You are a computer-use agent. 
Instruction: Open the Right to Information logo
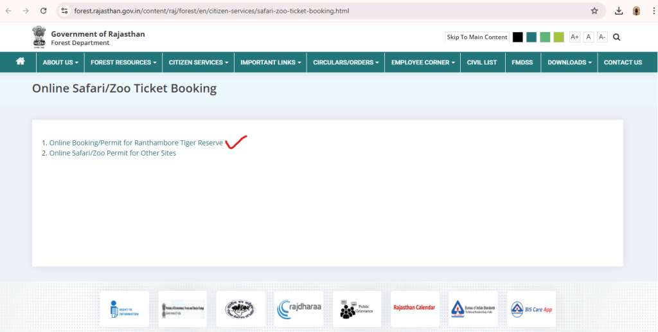point(125,309)
